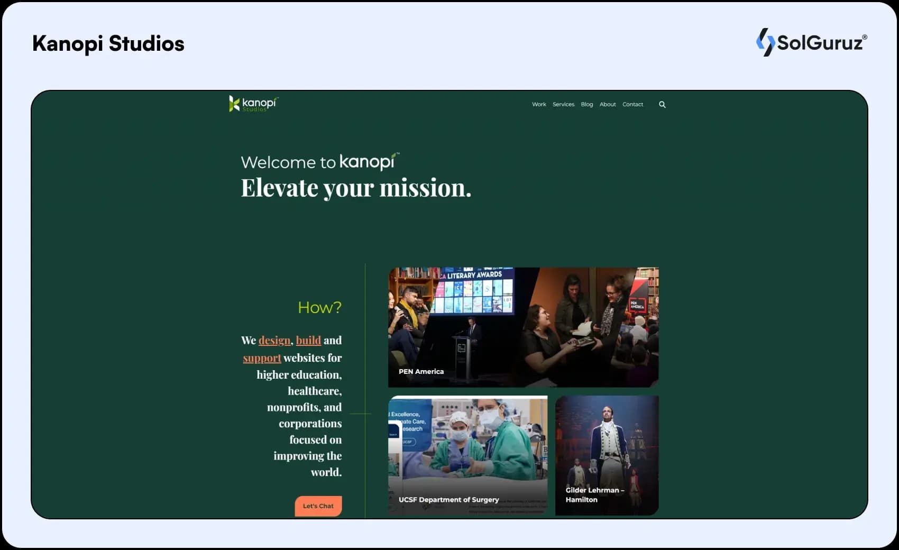Open the UCSF Department of Surgery card
This screenshot has height=550, width=899.
coord(468,455)
